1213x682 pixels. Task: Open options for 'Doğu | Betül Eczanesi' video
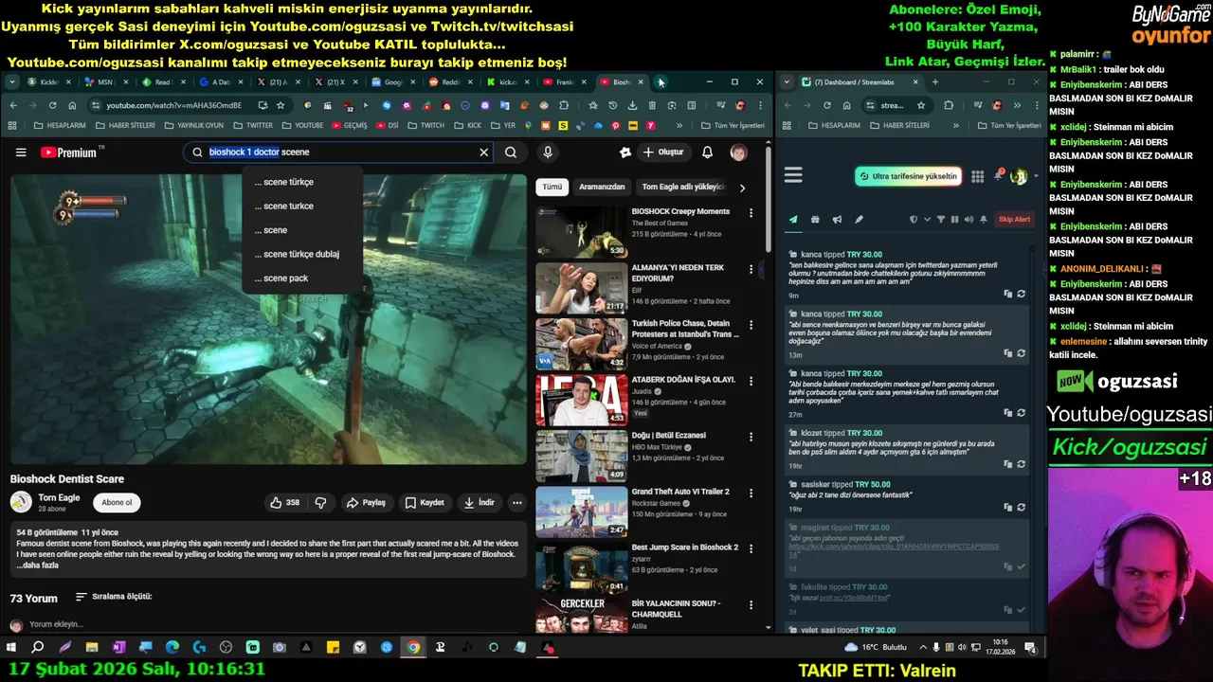[751, 438]
